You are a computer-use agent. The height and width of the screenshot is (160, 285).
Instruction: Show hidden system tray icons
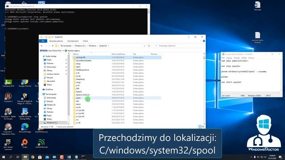click(251, 157)
